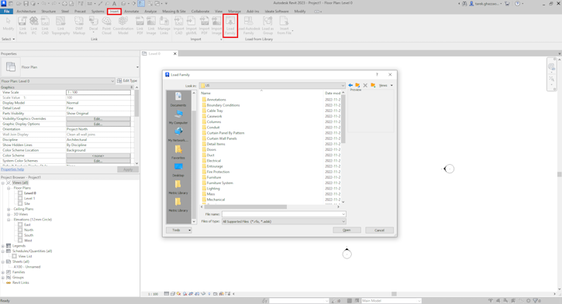
Task: Expand the Ceiling Plans tree node
Action: (9, 209)
